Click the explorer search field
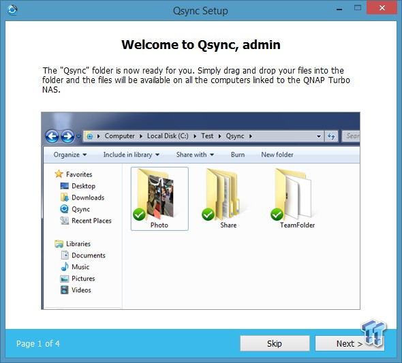This screenshot has width=402, height=363. [x=351, y=136]
